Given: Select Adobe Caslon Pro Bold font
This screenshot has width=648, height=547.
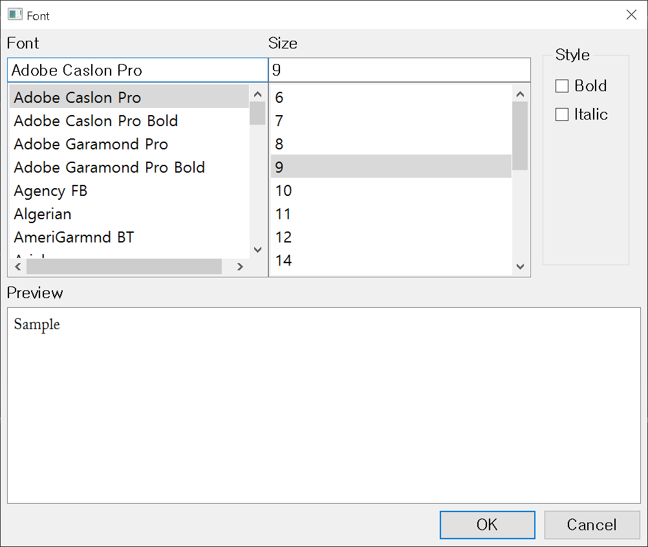Looking at the screenshot, I should [129, 121].
